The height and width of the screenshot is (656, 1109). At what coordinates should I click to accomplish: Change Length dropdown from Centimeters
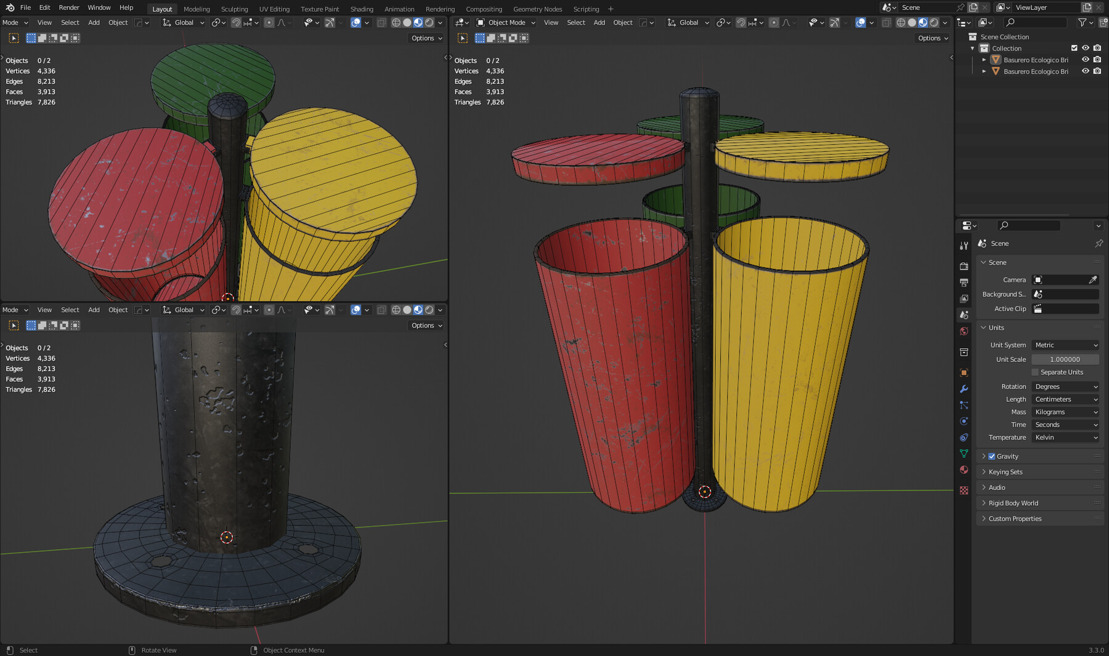coord(1065,399)
